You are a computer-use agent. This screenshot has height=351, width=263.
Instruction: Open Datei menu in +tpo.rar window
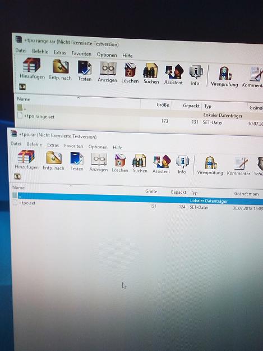pos(16,144)
